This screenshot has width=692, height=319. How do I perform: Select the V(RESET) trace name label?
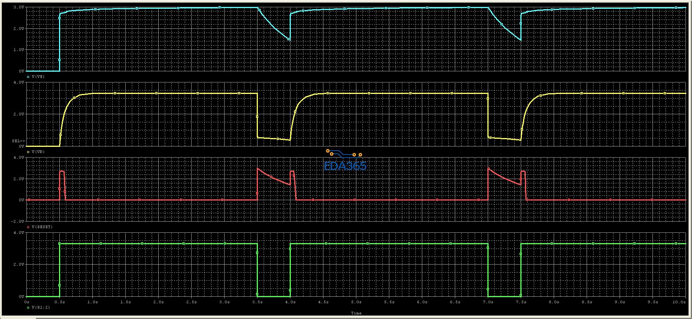click(42, 227)
